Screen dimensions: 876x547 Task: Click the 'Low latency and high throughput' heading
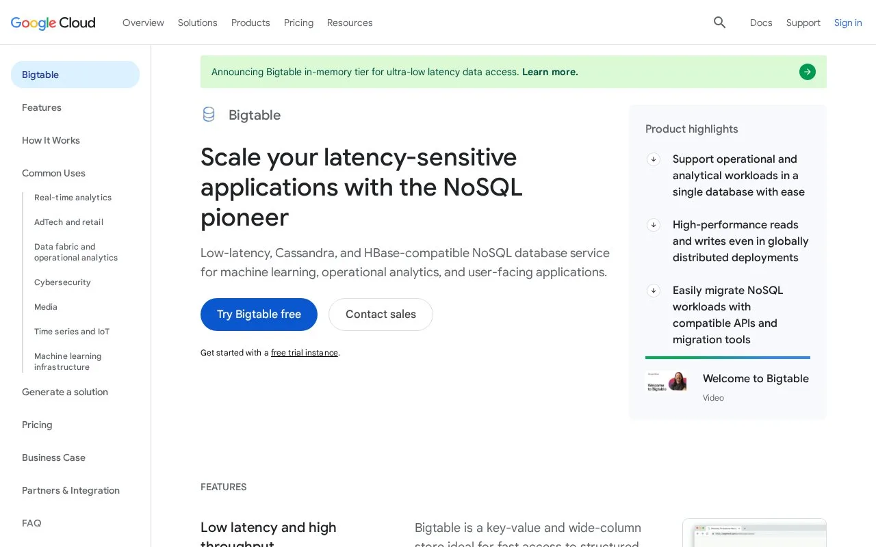pyautogui.click(x=268, y=535)
